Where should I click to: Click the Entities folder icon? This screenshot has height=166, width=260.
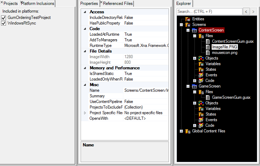(188, 19)
